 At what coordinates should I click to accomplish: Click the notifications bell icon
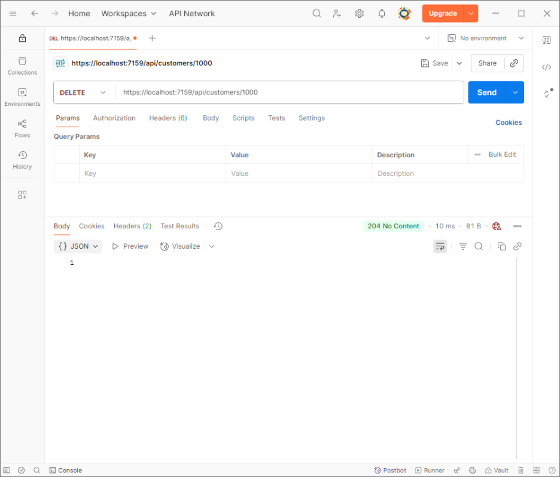coord(382,13)
